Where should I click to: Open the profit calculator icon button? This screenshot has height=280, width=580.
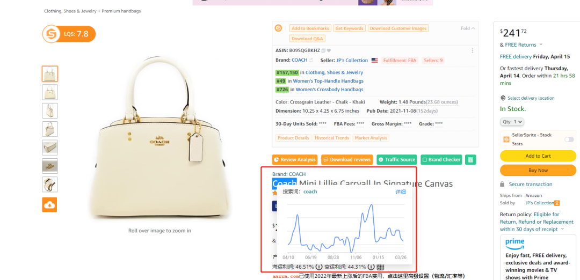(x=470, y=159)
